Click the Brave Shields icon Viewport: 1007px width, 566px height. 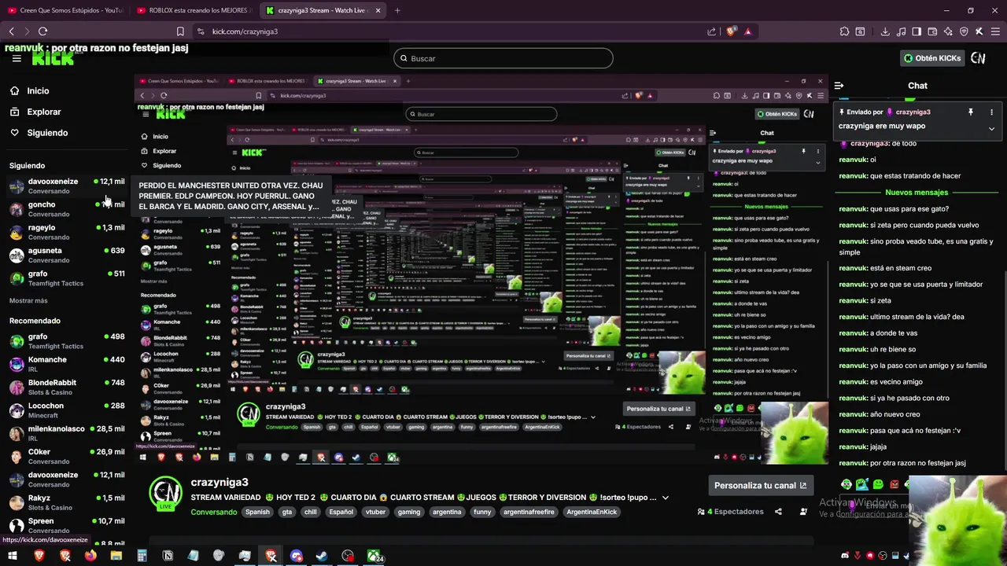click(731, 31)
